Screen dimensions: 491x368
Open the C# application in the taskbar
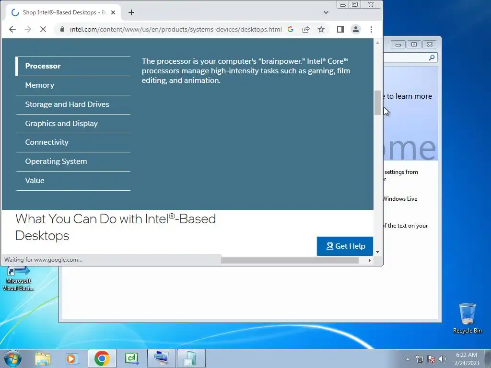click(132, 358)
